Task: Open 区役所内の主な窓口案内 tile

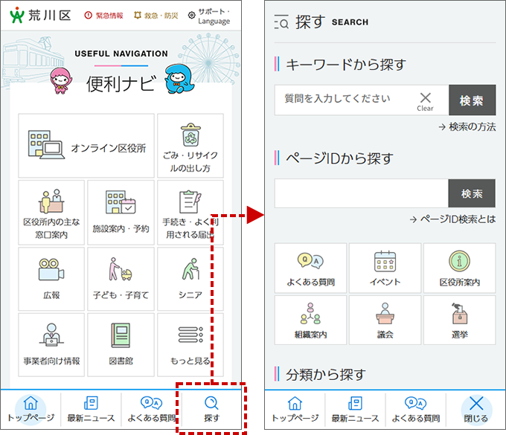Action: [x=51, y=213]
